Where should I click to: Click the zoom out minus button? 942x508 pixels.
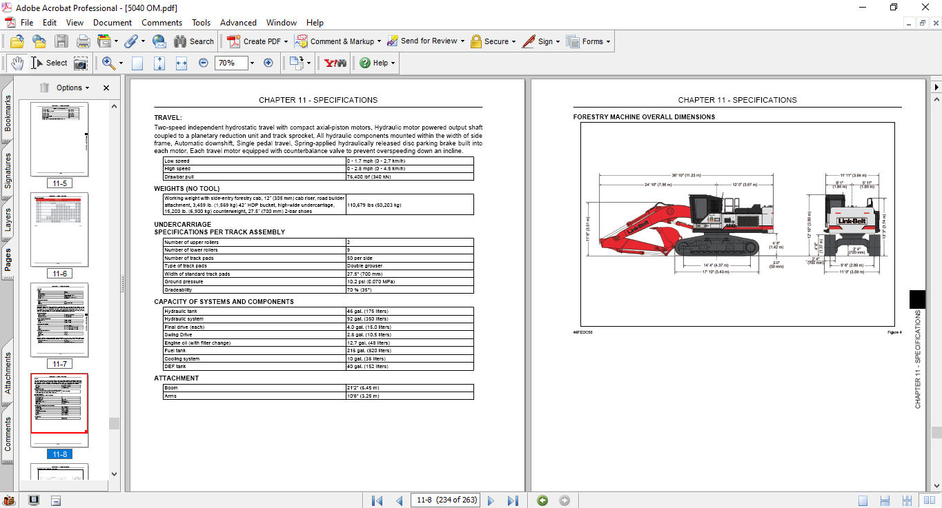coord(204,63)
